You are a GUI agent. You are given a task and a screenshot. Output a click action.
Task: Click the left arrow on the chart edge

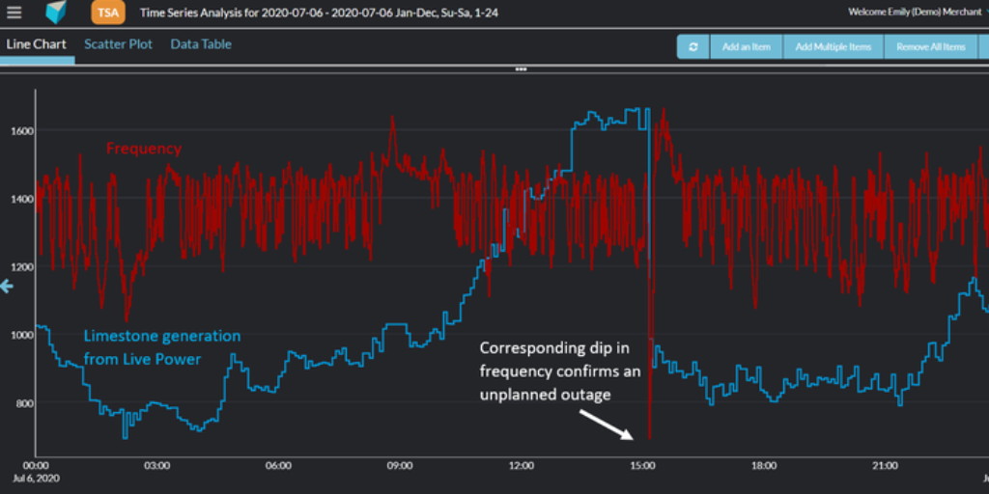7,287
